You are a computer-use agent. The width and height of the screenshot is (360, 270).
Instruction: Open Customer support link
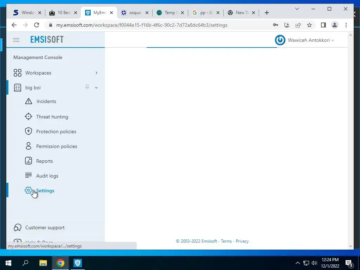[45, 227]
